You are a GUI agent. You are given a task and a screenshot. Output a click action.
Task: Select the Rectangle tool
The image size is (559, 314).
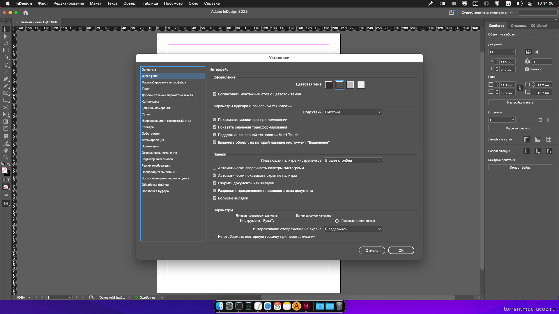(6, 100)
